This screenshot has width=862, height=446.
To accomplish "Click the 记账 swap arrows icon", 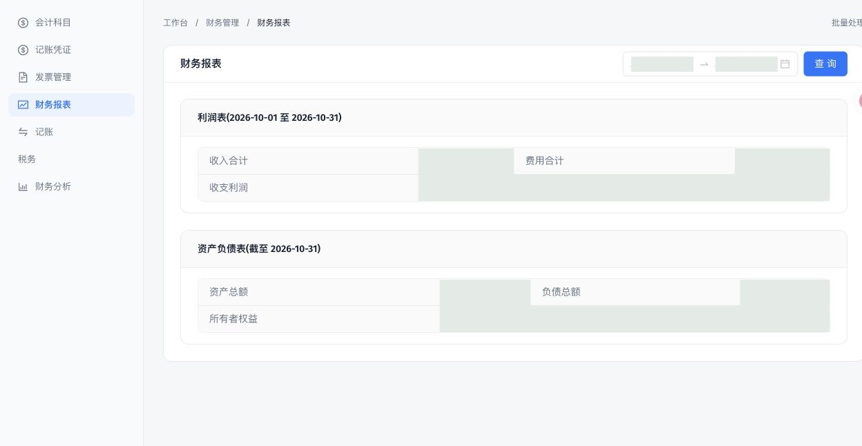I will 23,132.
